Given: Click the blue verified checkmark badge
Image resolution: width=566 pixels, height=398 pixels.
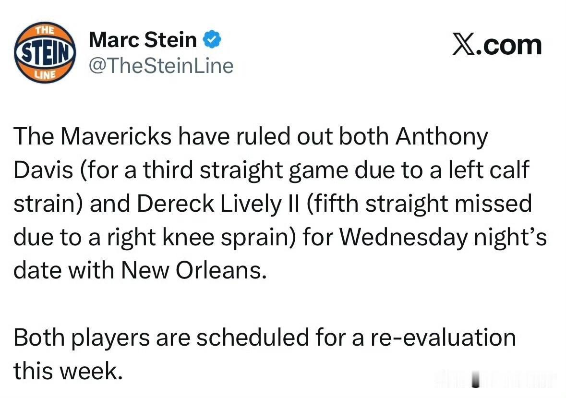Looking at the screenshot, I should [x=212, y=40].
